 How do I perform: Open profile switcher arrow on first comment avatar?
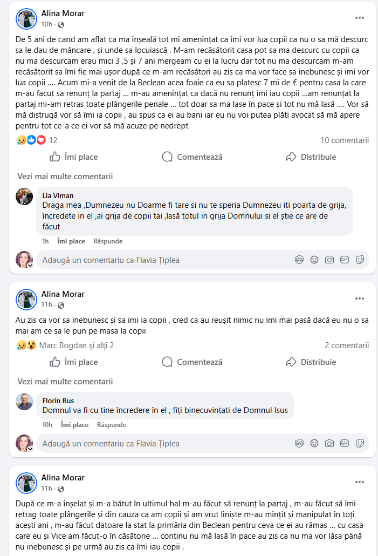click(30, 266)
